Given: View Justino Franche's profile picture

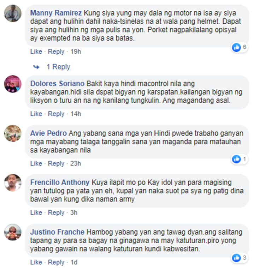Looking at the screenshot, I should click(x=13, y=232).
